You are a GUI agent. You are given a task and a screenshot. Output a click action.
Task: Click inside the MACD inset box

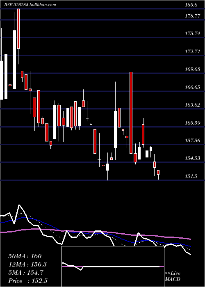(113, 266)
